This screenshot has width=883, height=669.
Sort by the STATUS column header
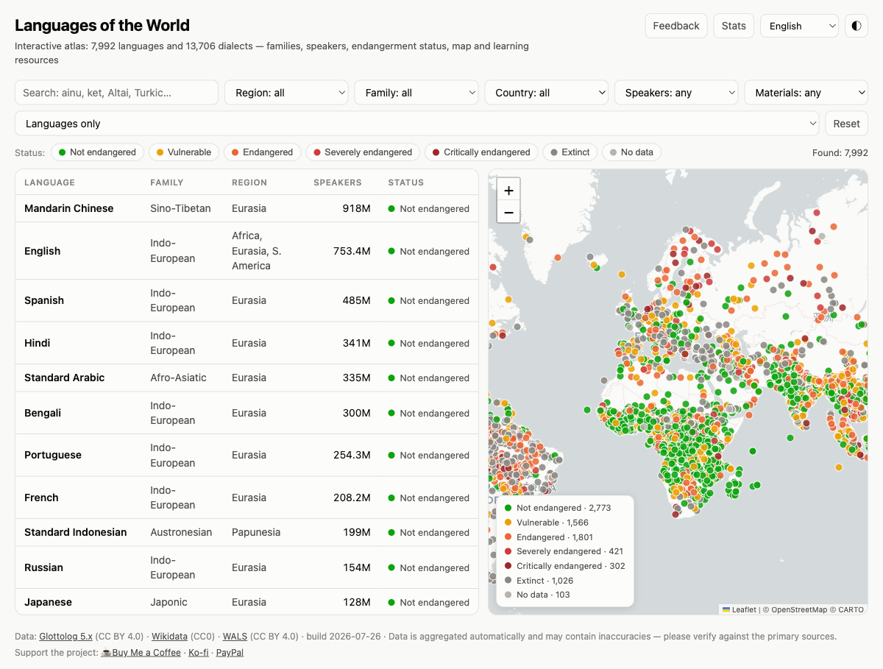click(406, 183)
